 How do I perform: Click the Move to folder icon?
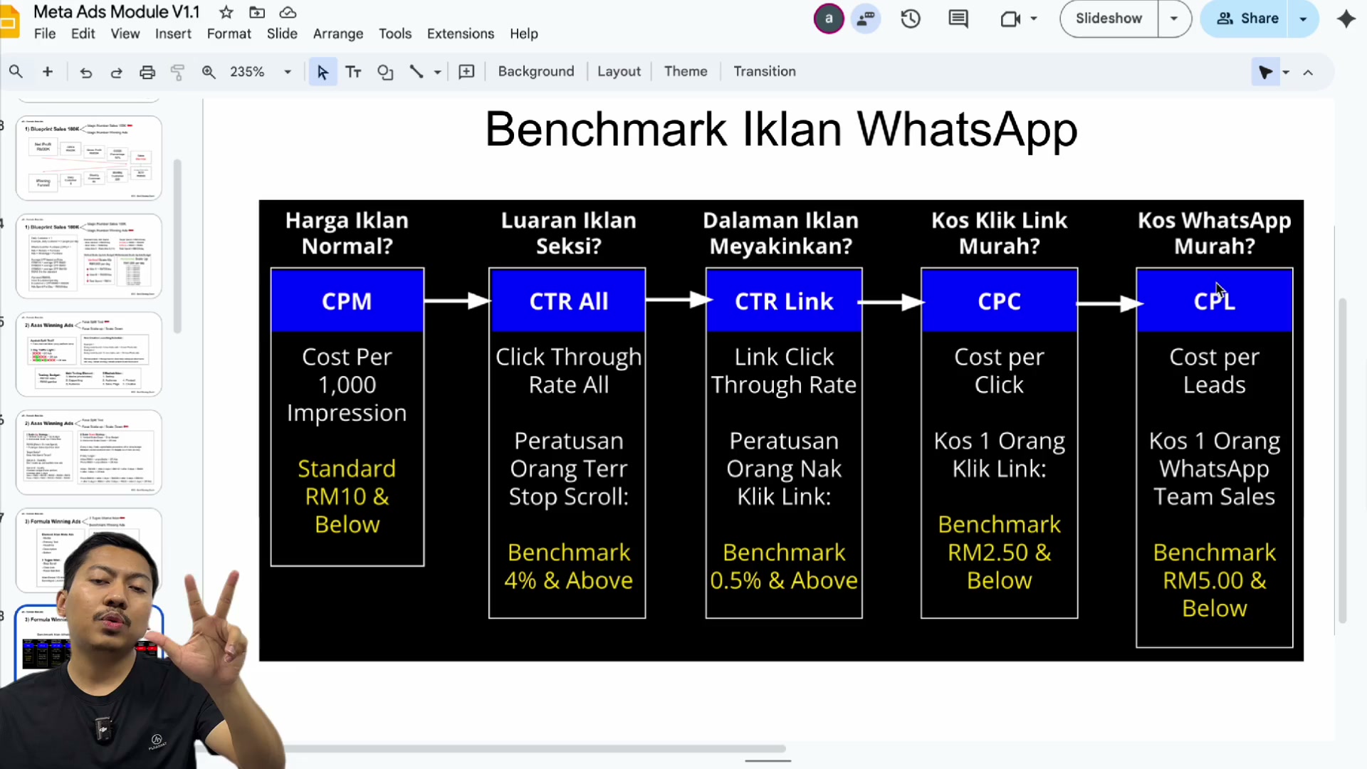257,12
